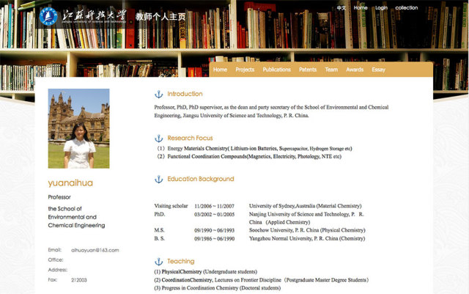The image size is (469, 294).
Task: Open the Home tab in navigation bar
Action: 220,70
